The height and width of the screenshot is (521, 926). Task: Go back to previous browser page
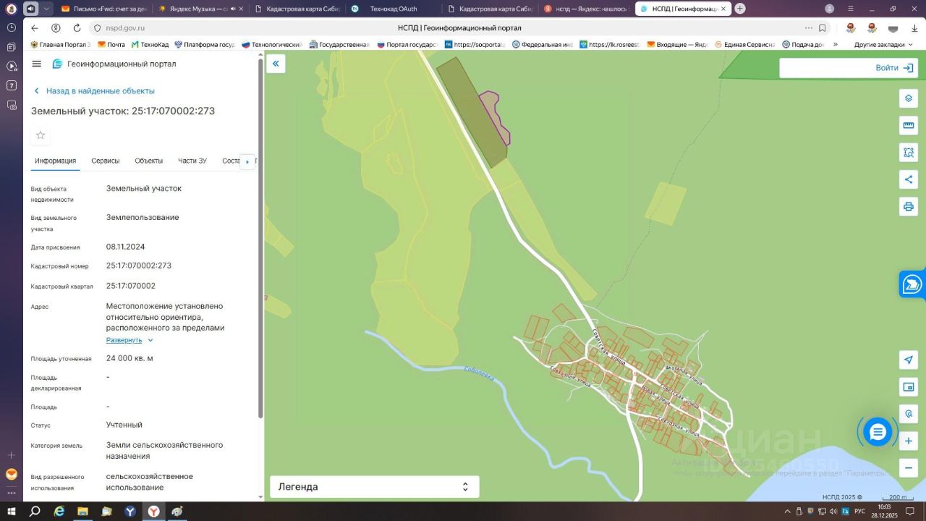(35, 28)
